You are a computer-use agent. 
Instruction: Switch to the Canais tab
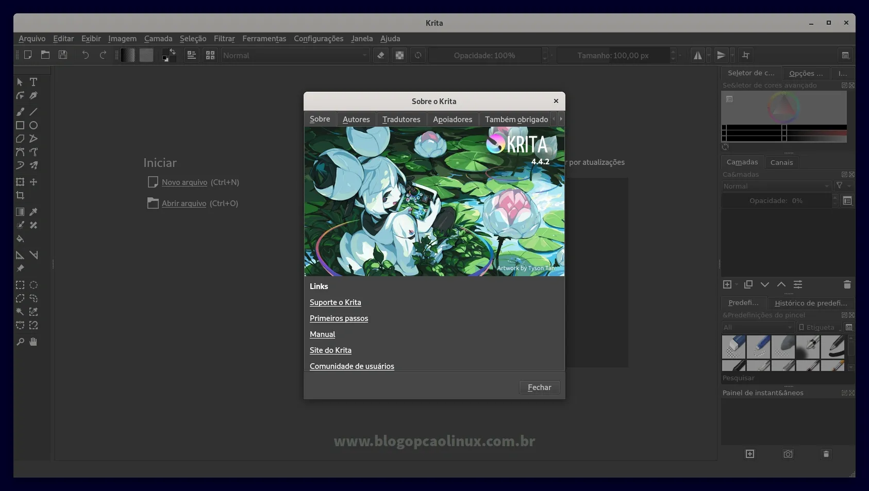point(781,162)
